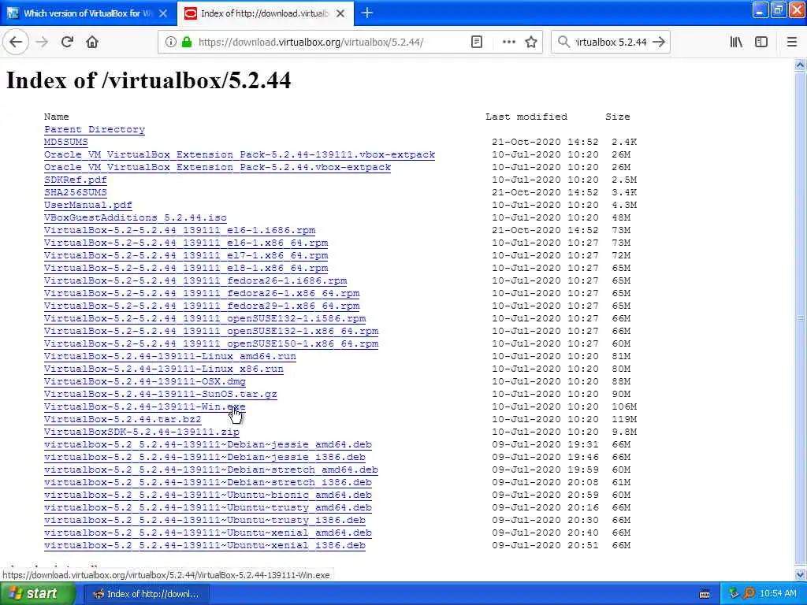
Task: Download Extension_Pack-5.2.44.vbox-extpack link
Action: tap(218, 167)
